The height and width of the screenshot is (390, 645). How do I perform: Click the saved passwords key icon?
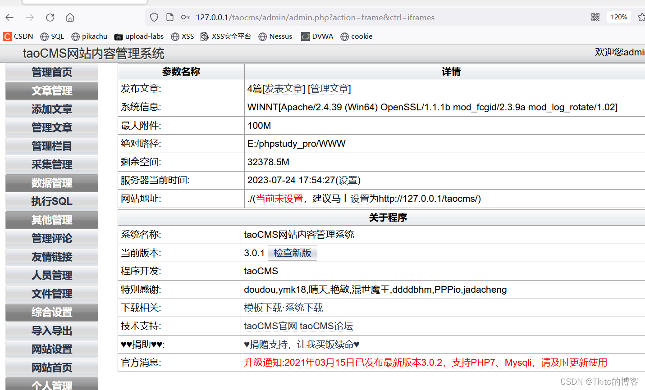(x=185, y=17)
